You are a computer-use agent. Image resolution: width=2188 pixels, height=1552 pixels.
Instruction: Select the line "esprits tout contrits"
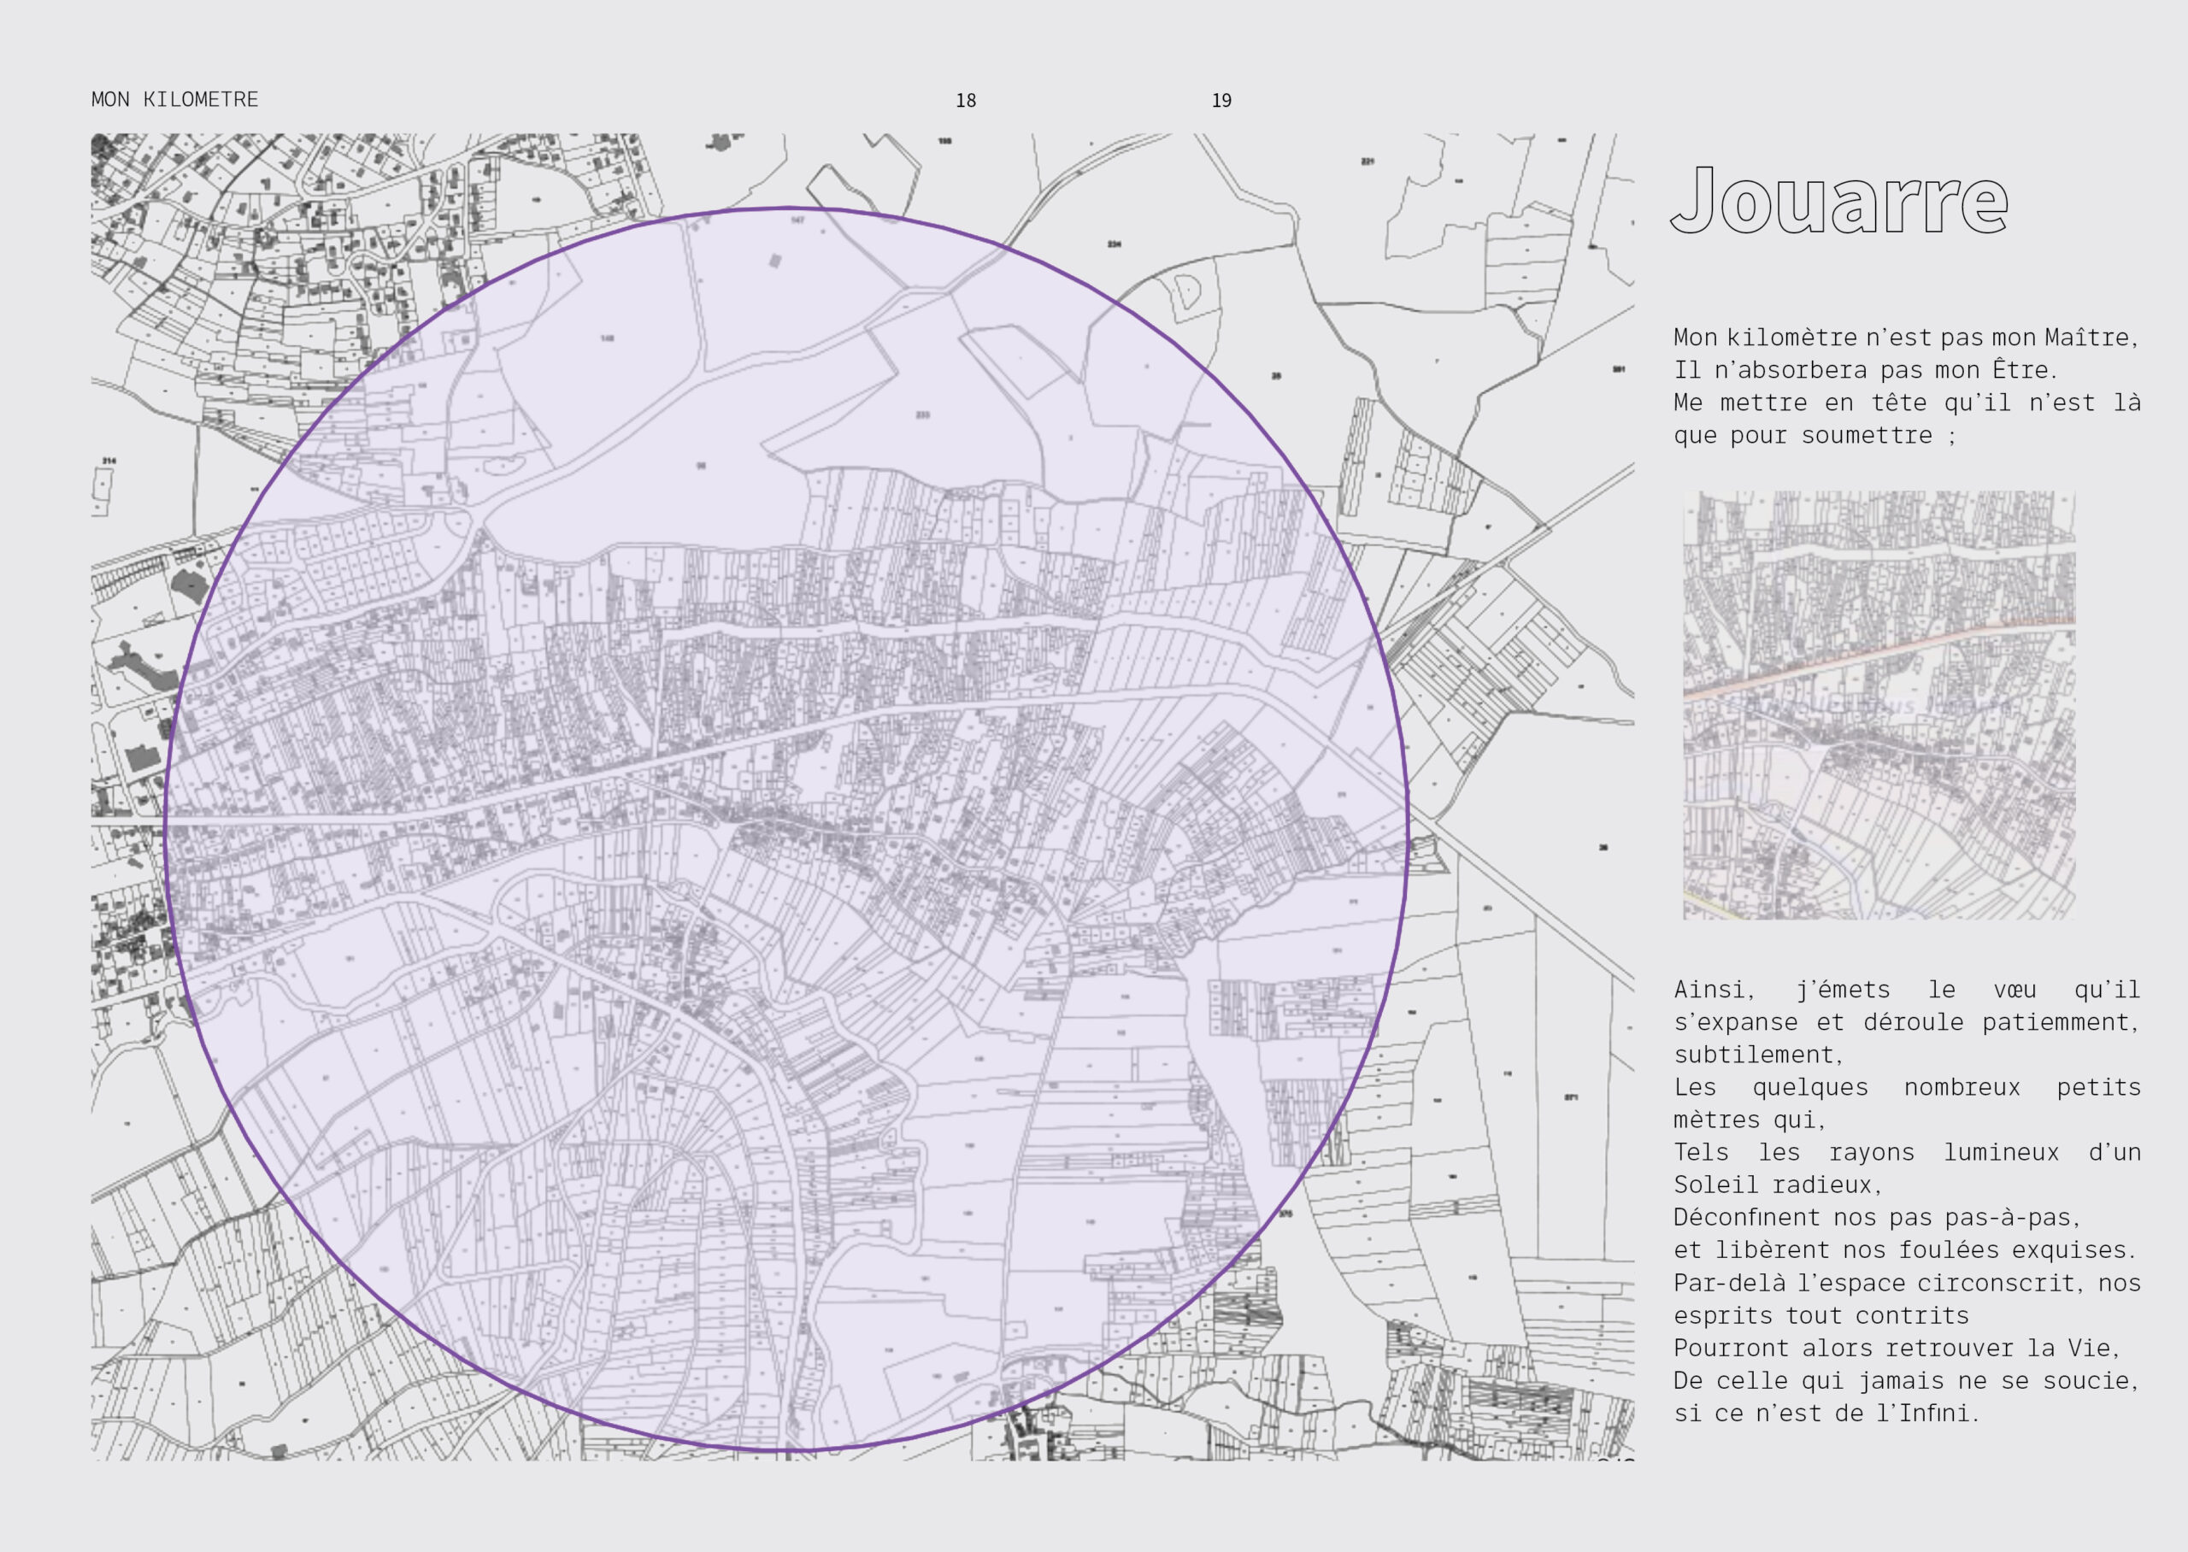click(x=1821, y=1316)
